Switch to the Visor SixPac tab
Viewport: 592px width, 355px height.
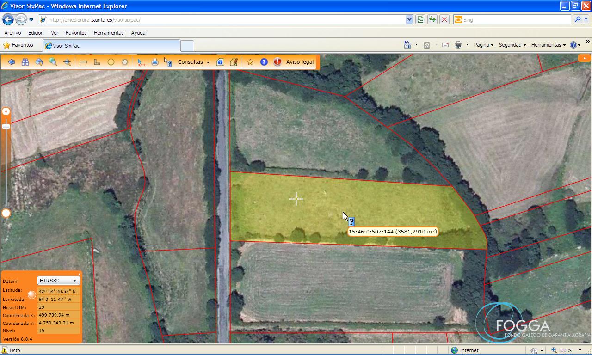(x=111, y=46)
